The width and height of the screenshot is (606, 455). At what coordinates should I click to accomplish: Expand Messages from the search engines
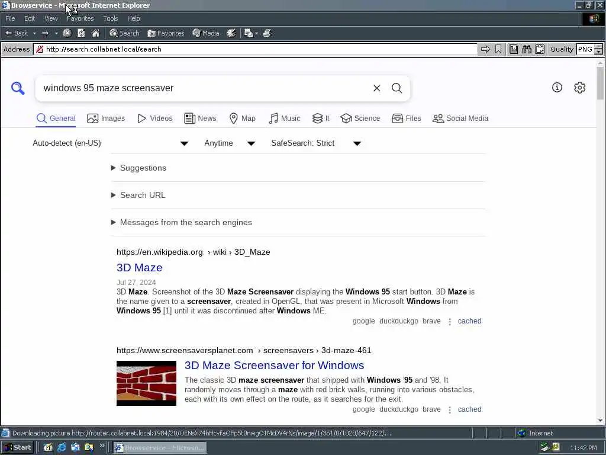pyautogui.click(x=182, y=223)
